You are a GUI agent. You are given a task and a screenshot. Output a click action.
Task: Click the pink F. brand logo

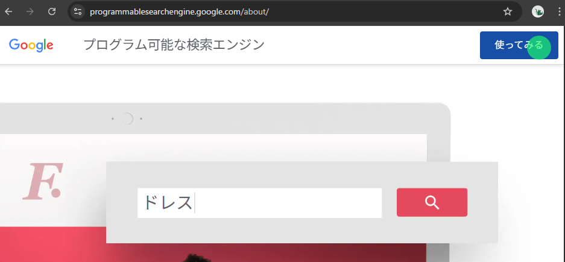tap(43, 182)
